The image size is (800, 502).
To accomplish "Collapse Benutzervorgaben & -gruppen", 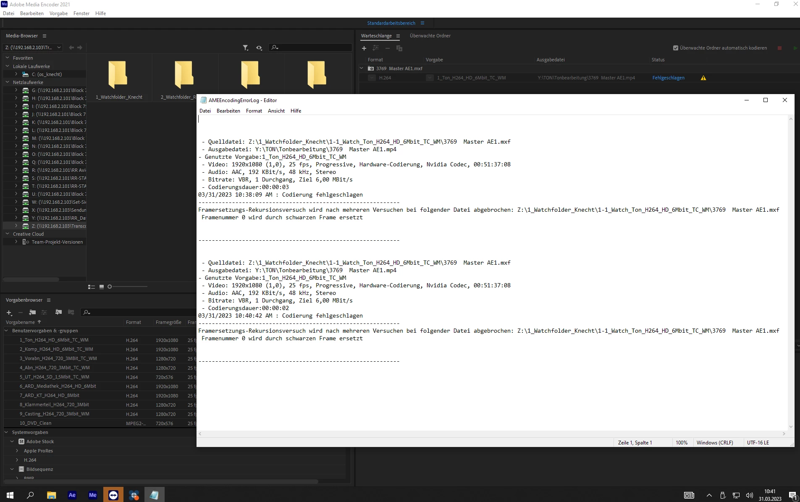I will 6,331.
